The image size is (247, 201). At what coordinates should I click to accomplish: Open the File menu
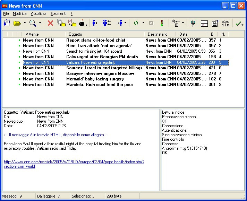coord(6,14)
